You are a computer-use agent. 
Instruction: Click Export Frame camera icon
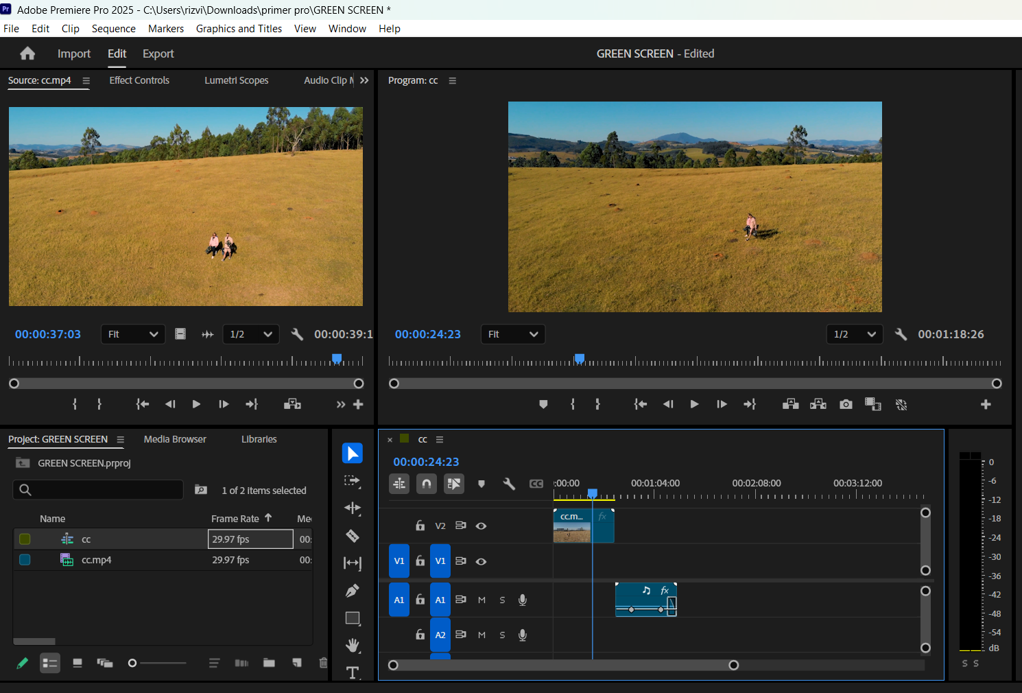[x=846, y=405]
